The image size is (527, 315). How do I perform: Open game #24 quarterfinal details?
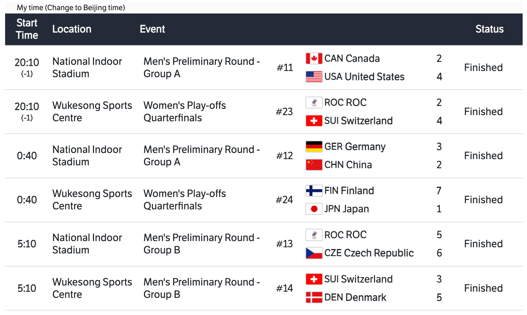[x=284, y=200]
